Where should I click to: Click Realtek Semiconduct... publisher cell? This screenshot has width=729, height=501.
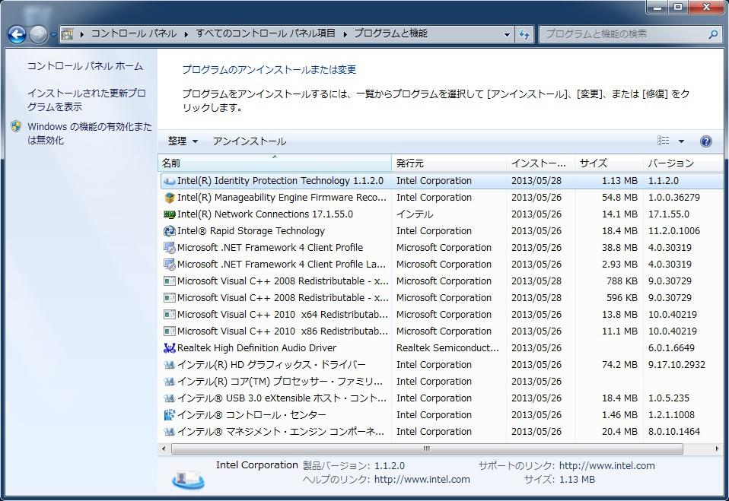[x=447, y=347]
